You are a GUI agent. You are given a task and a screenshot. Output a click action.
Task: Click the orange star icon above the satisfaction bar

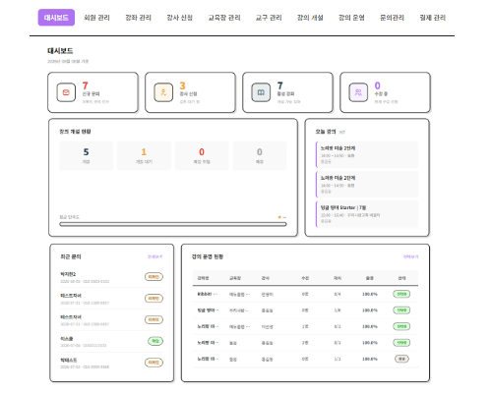[x=279, y=217]
